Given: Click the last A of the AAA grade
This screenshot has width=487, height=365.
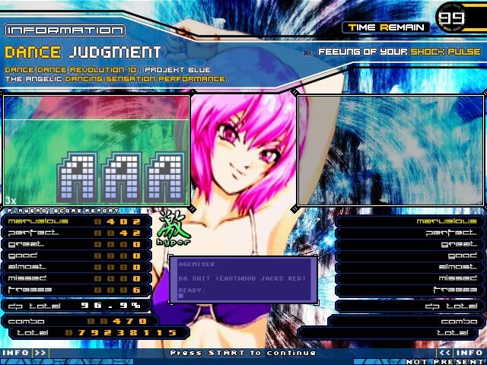Looking at the screenshot, I should pyautogui.click(x=165, y=177).
